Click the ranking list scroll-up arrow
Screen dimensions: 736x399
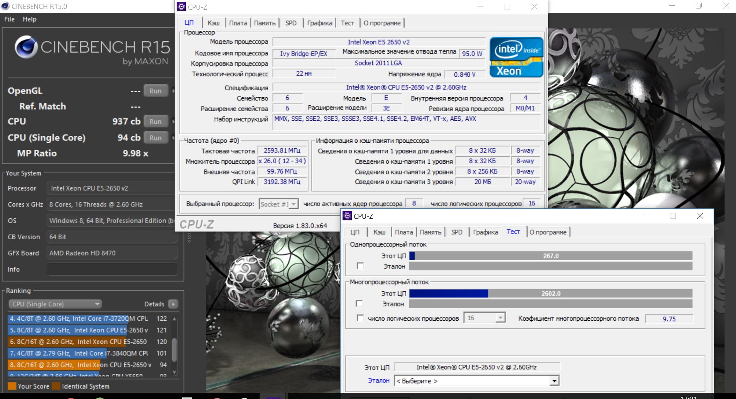point(174,319)
